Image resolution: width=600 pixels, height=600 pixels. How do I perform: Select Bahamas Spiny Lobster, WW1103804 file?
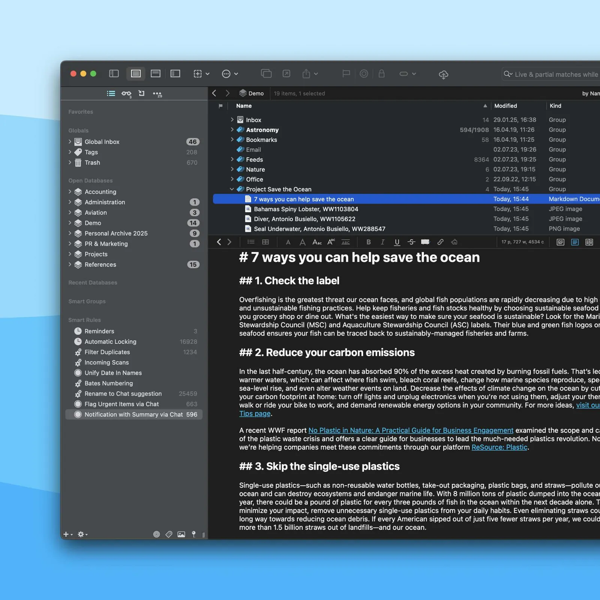[x=306, y=209]
